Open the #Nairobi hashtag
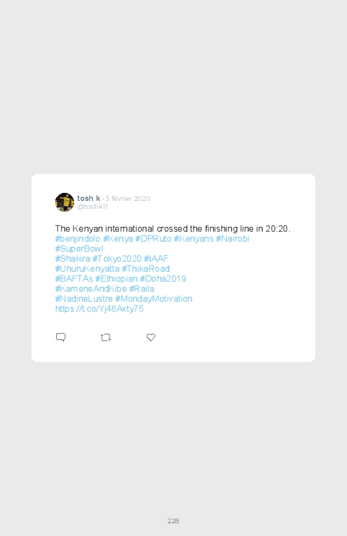347x536 pixels. coord(232,238)
